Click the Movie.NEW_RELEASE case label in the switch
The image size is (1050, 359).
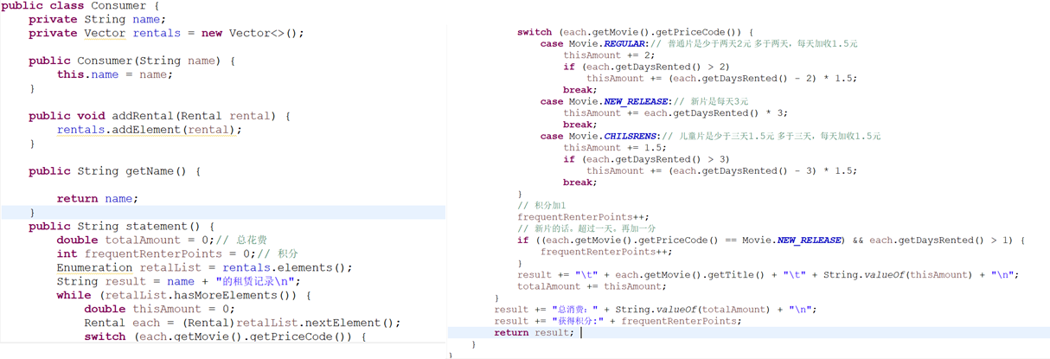click(619, 101)
